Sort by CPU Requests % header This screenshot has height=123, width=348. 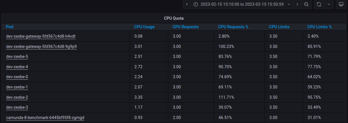click(233, 27)
